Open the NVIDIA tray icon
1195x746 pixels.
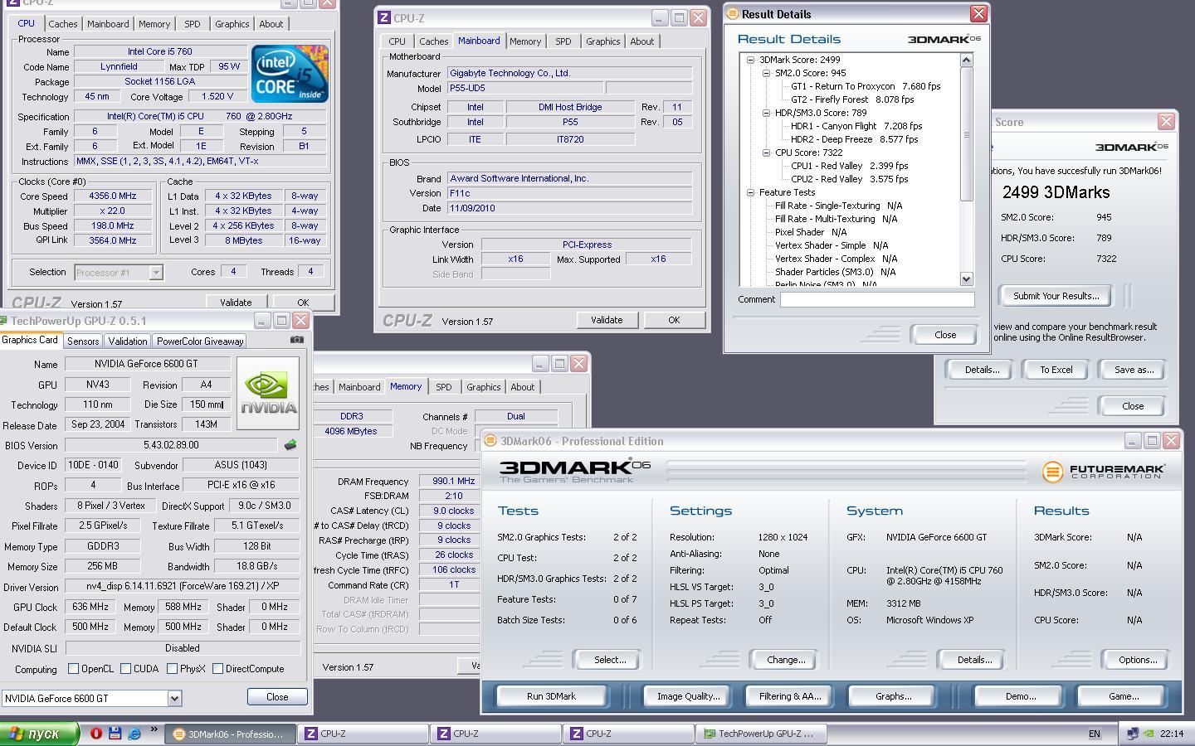coord(1148,734)
